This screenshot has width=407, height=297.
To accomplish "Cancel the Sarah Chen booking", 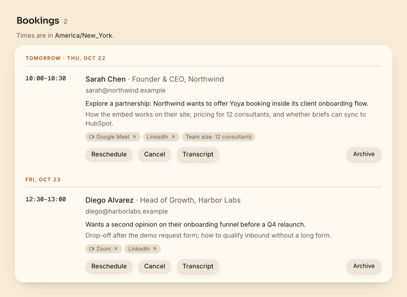I will click(x=155, y=154).
